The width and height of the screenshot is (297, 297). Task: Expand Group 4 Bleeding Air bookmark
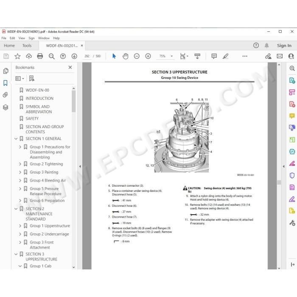pyautogui.click(x=20, y=180)
